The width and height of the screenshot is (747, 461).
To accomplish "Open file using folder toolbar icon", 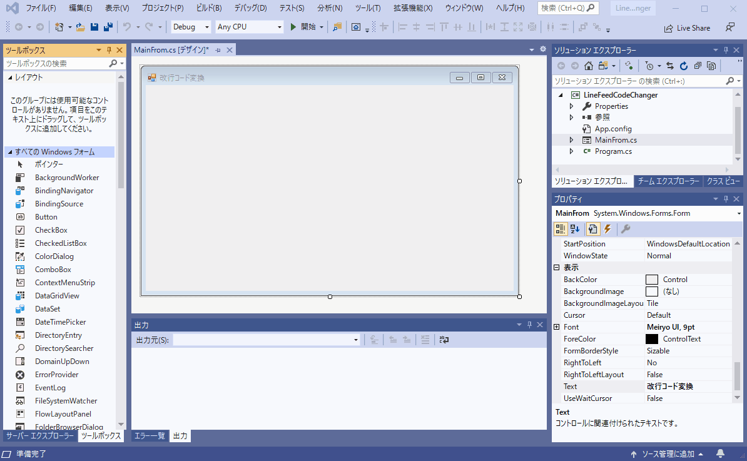I will click(81, 27).
